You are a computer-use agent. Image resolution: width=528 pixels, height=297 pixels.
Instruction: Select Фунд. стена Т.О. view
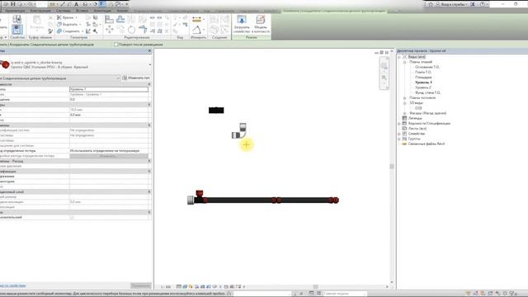click(427, 92)
